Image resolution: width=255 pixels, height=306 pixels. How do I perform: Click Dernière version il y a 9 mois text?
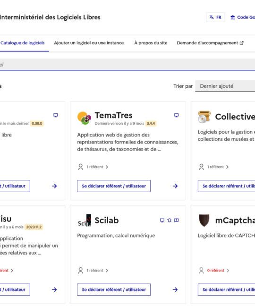pos(119,124)
